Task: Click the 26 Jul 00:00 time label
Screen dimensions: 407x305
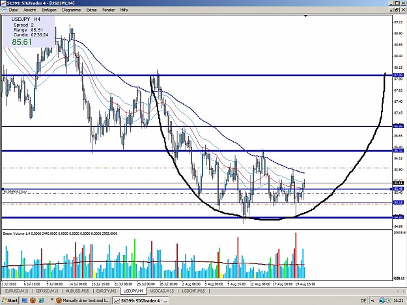Action: click(146, 284)
